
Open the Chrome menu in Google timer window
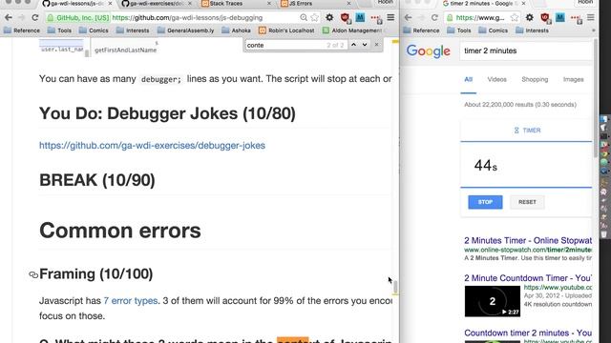(x=591, y=17)
